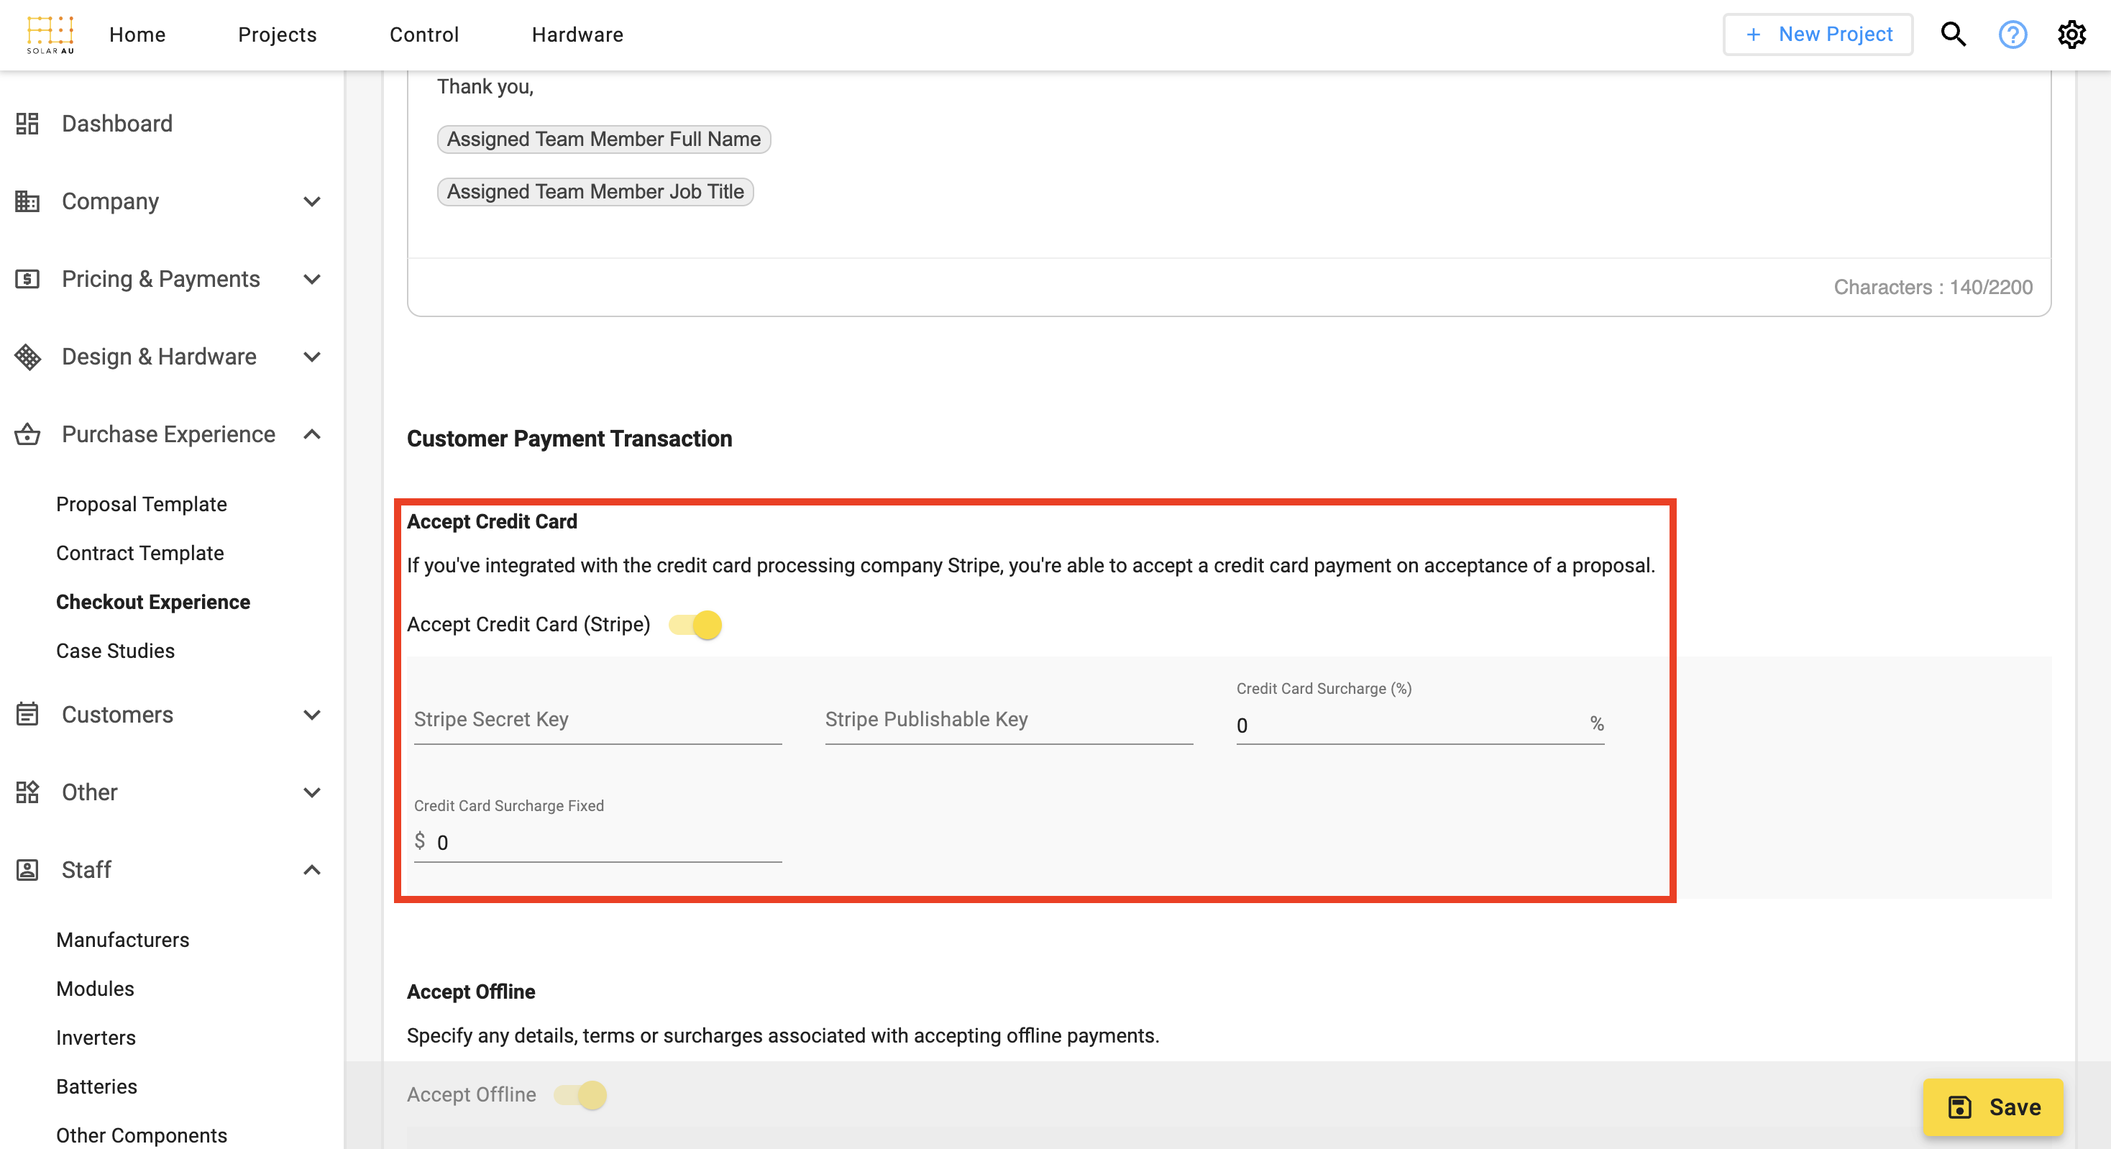Open the Control menu

pyautogui.click(x=424, y=35)
